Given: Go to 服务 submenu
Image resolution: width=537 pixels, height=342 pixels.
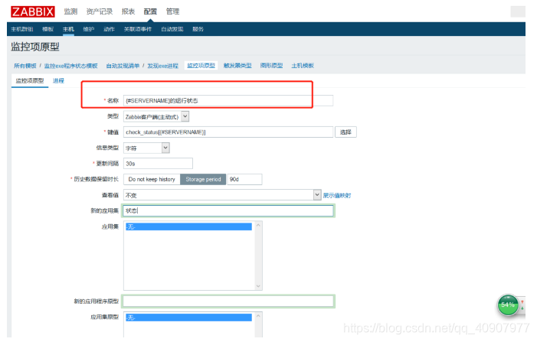Looking at the screenshot, I should 198,29.
